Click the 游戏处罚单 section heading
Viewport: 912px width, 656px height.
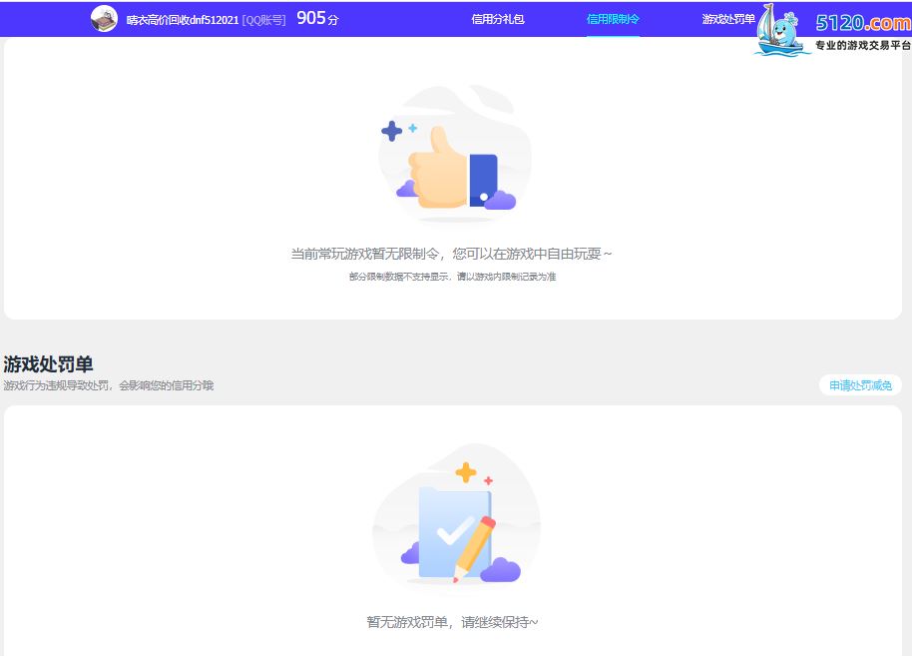48,364
